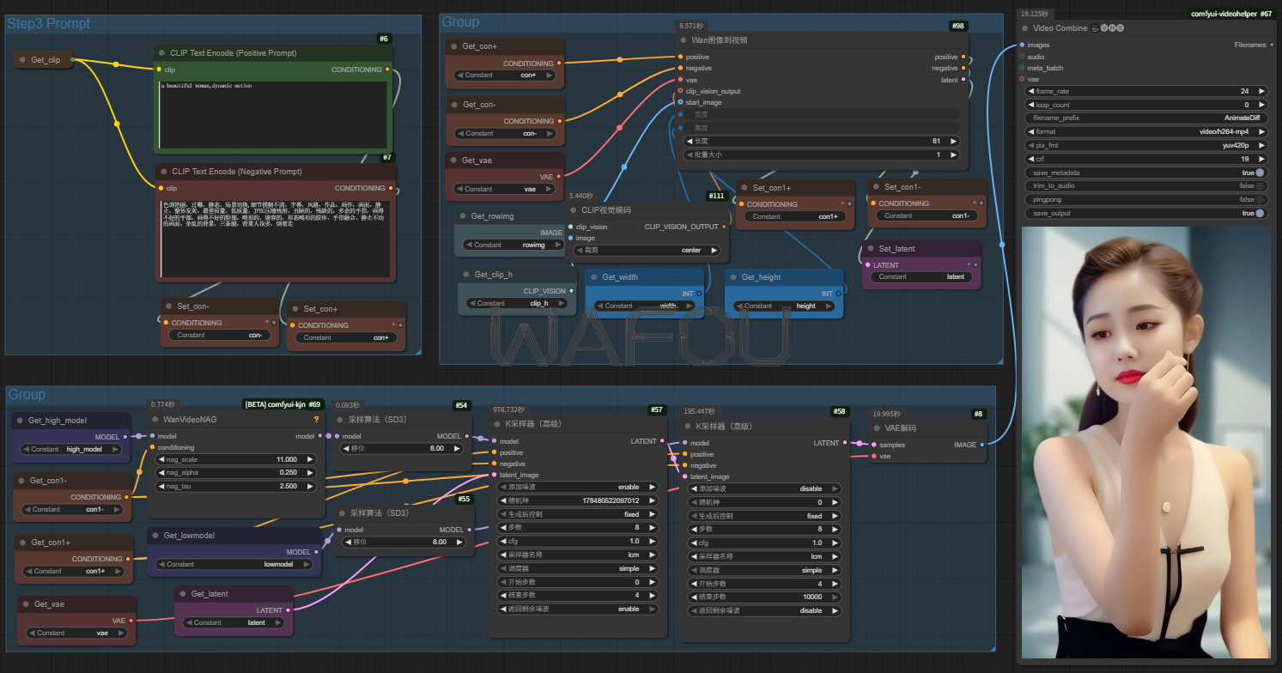Decrease loop_count using its left arrow

pyautogui.click(x=1031, y=105)
